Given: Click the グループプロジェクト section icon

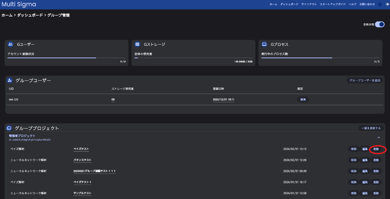Looking at the screenshot, I should pos(9,128).
